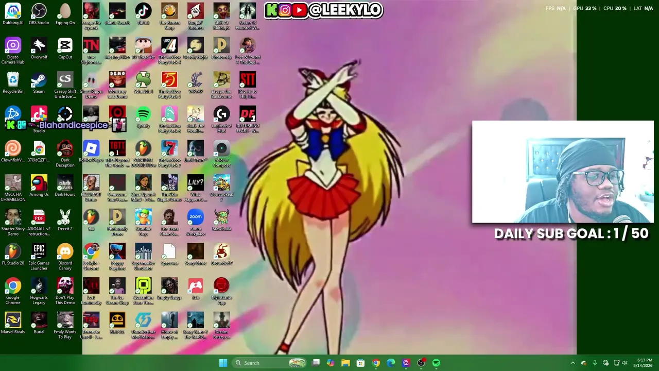The image size is (659, 371).
Task: Select the Among Us desktop icon
Action: coord(39,186)
